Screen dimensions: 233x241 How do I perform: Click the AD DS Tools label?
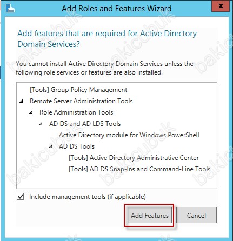[77, 146]
